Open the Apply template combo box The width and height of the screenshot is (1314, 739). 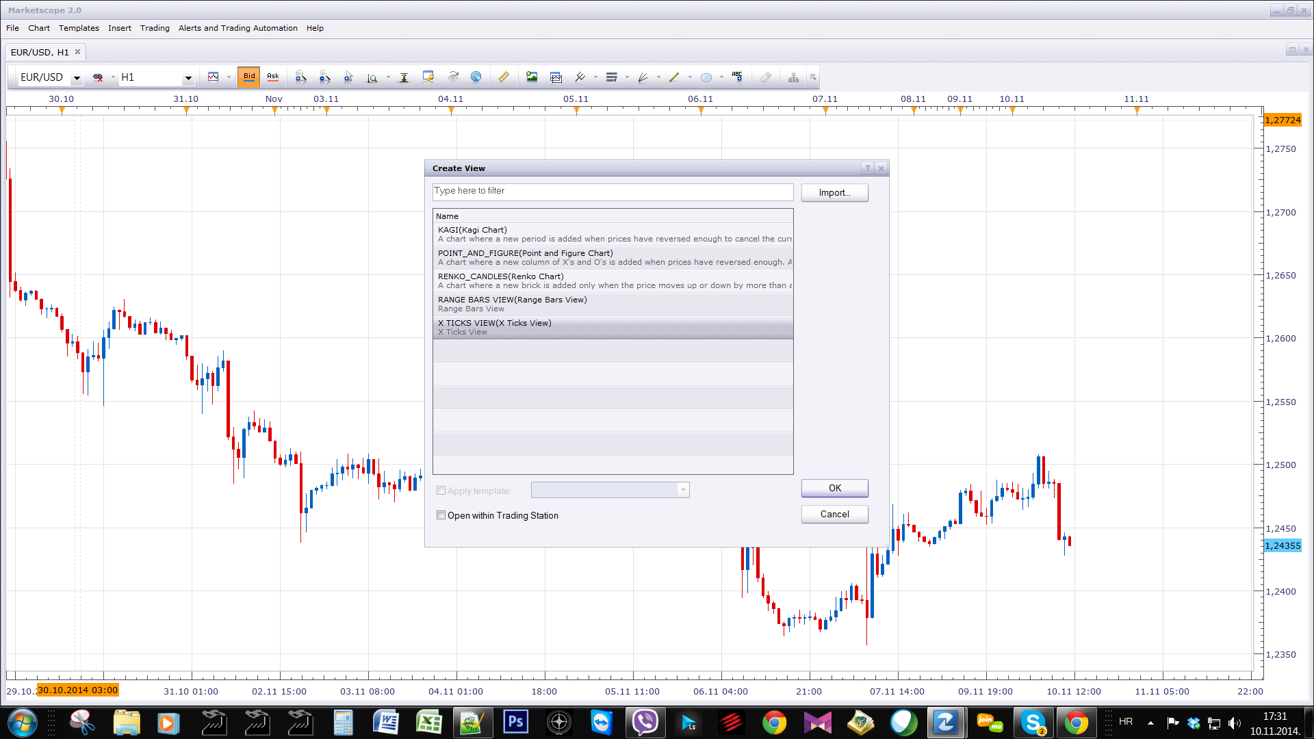point(610,490)
